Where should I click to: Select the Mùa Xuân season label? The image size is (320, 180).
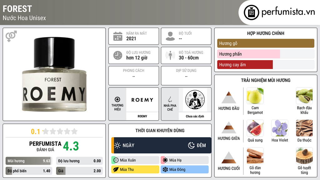128,160
